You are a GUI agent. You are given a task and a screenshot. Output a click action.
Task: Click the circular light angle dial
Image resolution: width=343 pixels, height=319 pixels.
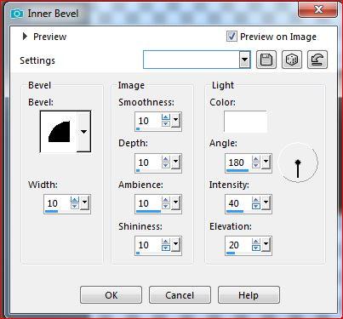pyautogui.click(x=298, y=162)
